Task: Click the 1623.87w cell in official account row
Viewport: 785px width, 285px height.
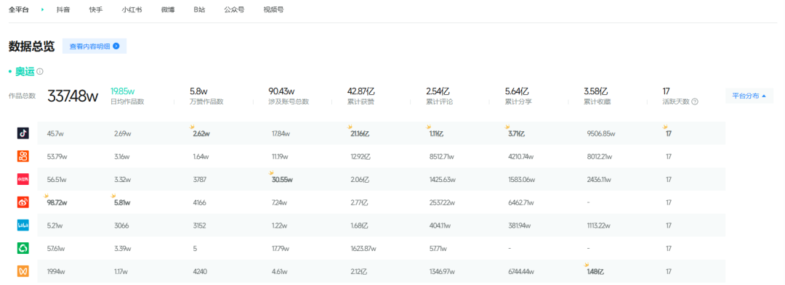Action: pos(363,249)
